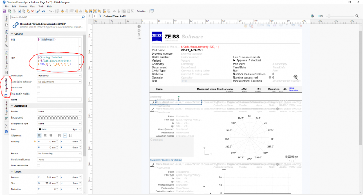
Task: Align text left in Alignment row
Action: click(x=40, y=135)
